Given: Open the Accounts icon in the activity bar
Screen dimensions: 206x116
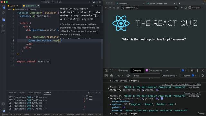Looking at the screenshot, I should (3, 104).
